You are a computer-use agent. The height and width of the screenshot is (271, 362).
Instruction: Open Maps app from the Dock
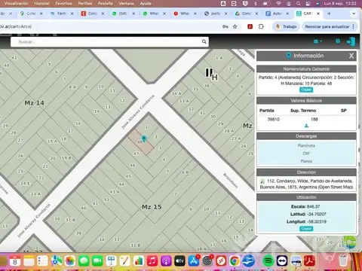coord(57,261)
